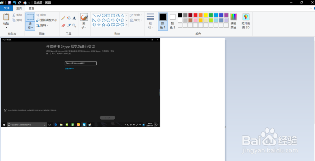Click the Paste clipboard icon
This screenshot has width=315, height=161.
(x=6, y=17)
